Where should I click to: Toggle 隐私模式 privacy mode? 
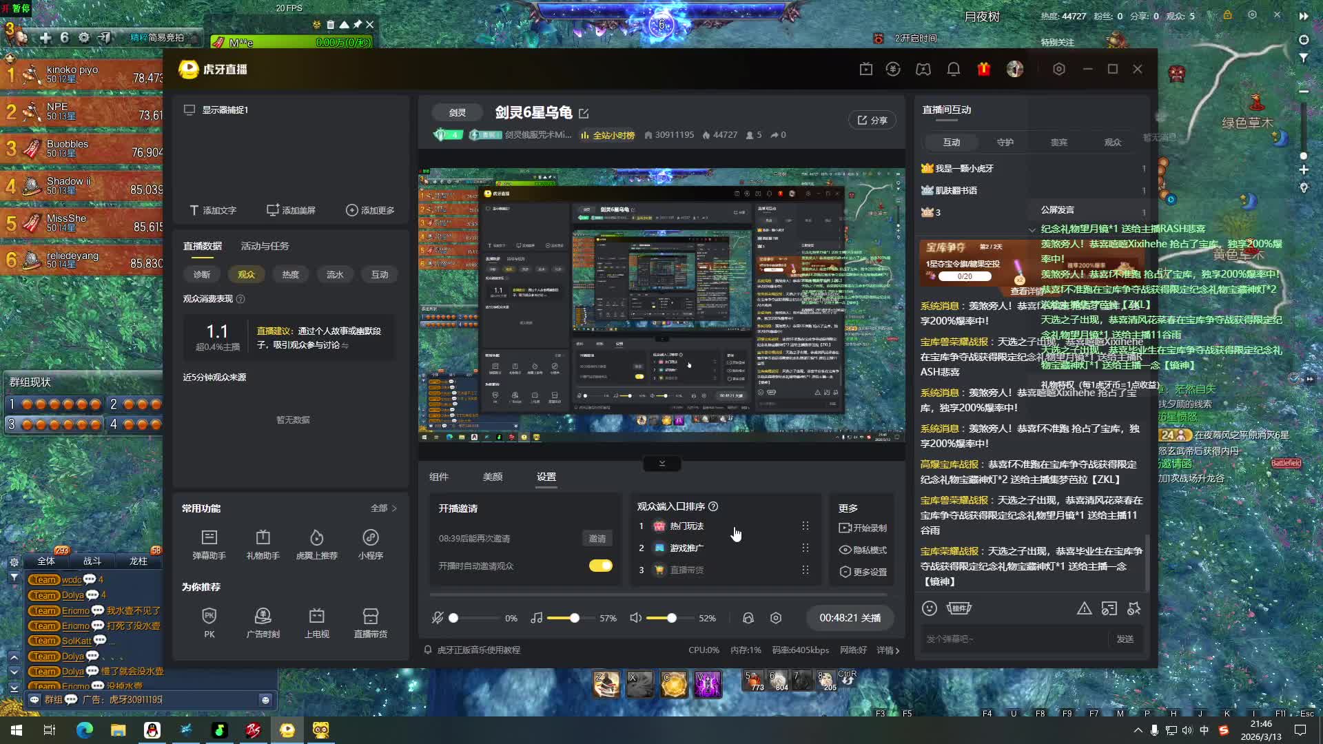[863, 550]
